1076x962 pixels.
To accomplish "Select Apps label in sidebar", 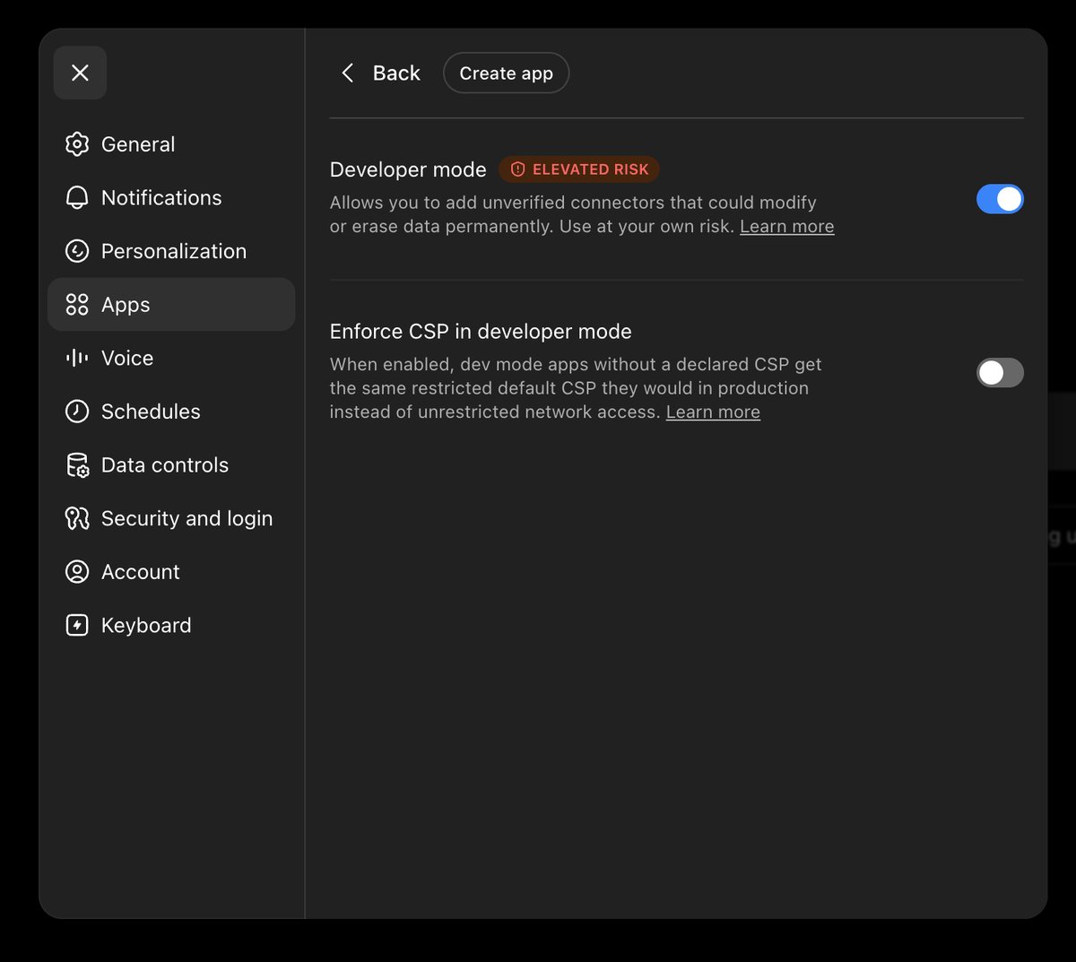I will click(x=126, y=305).
